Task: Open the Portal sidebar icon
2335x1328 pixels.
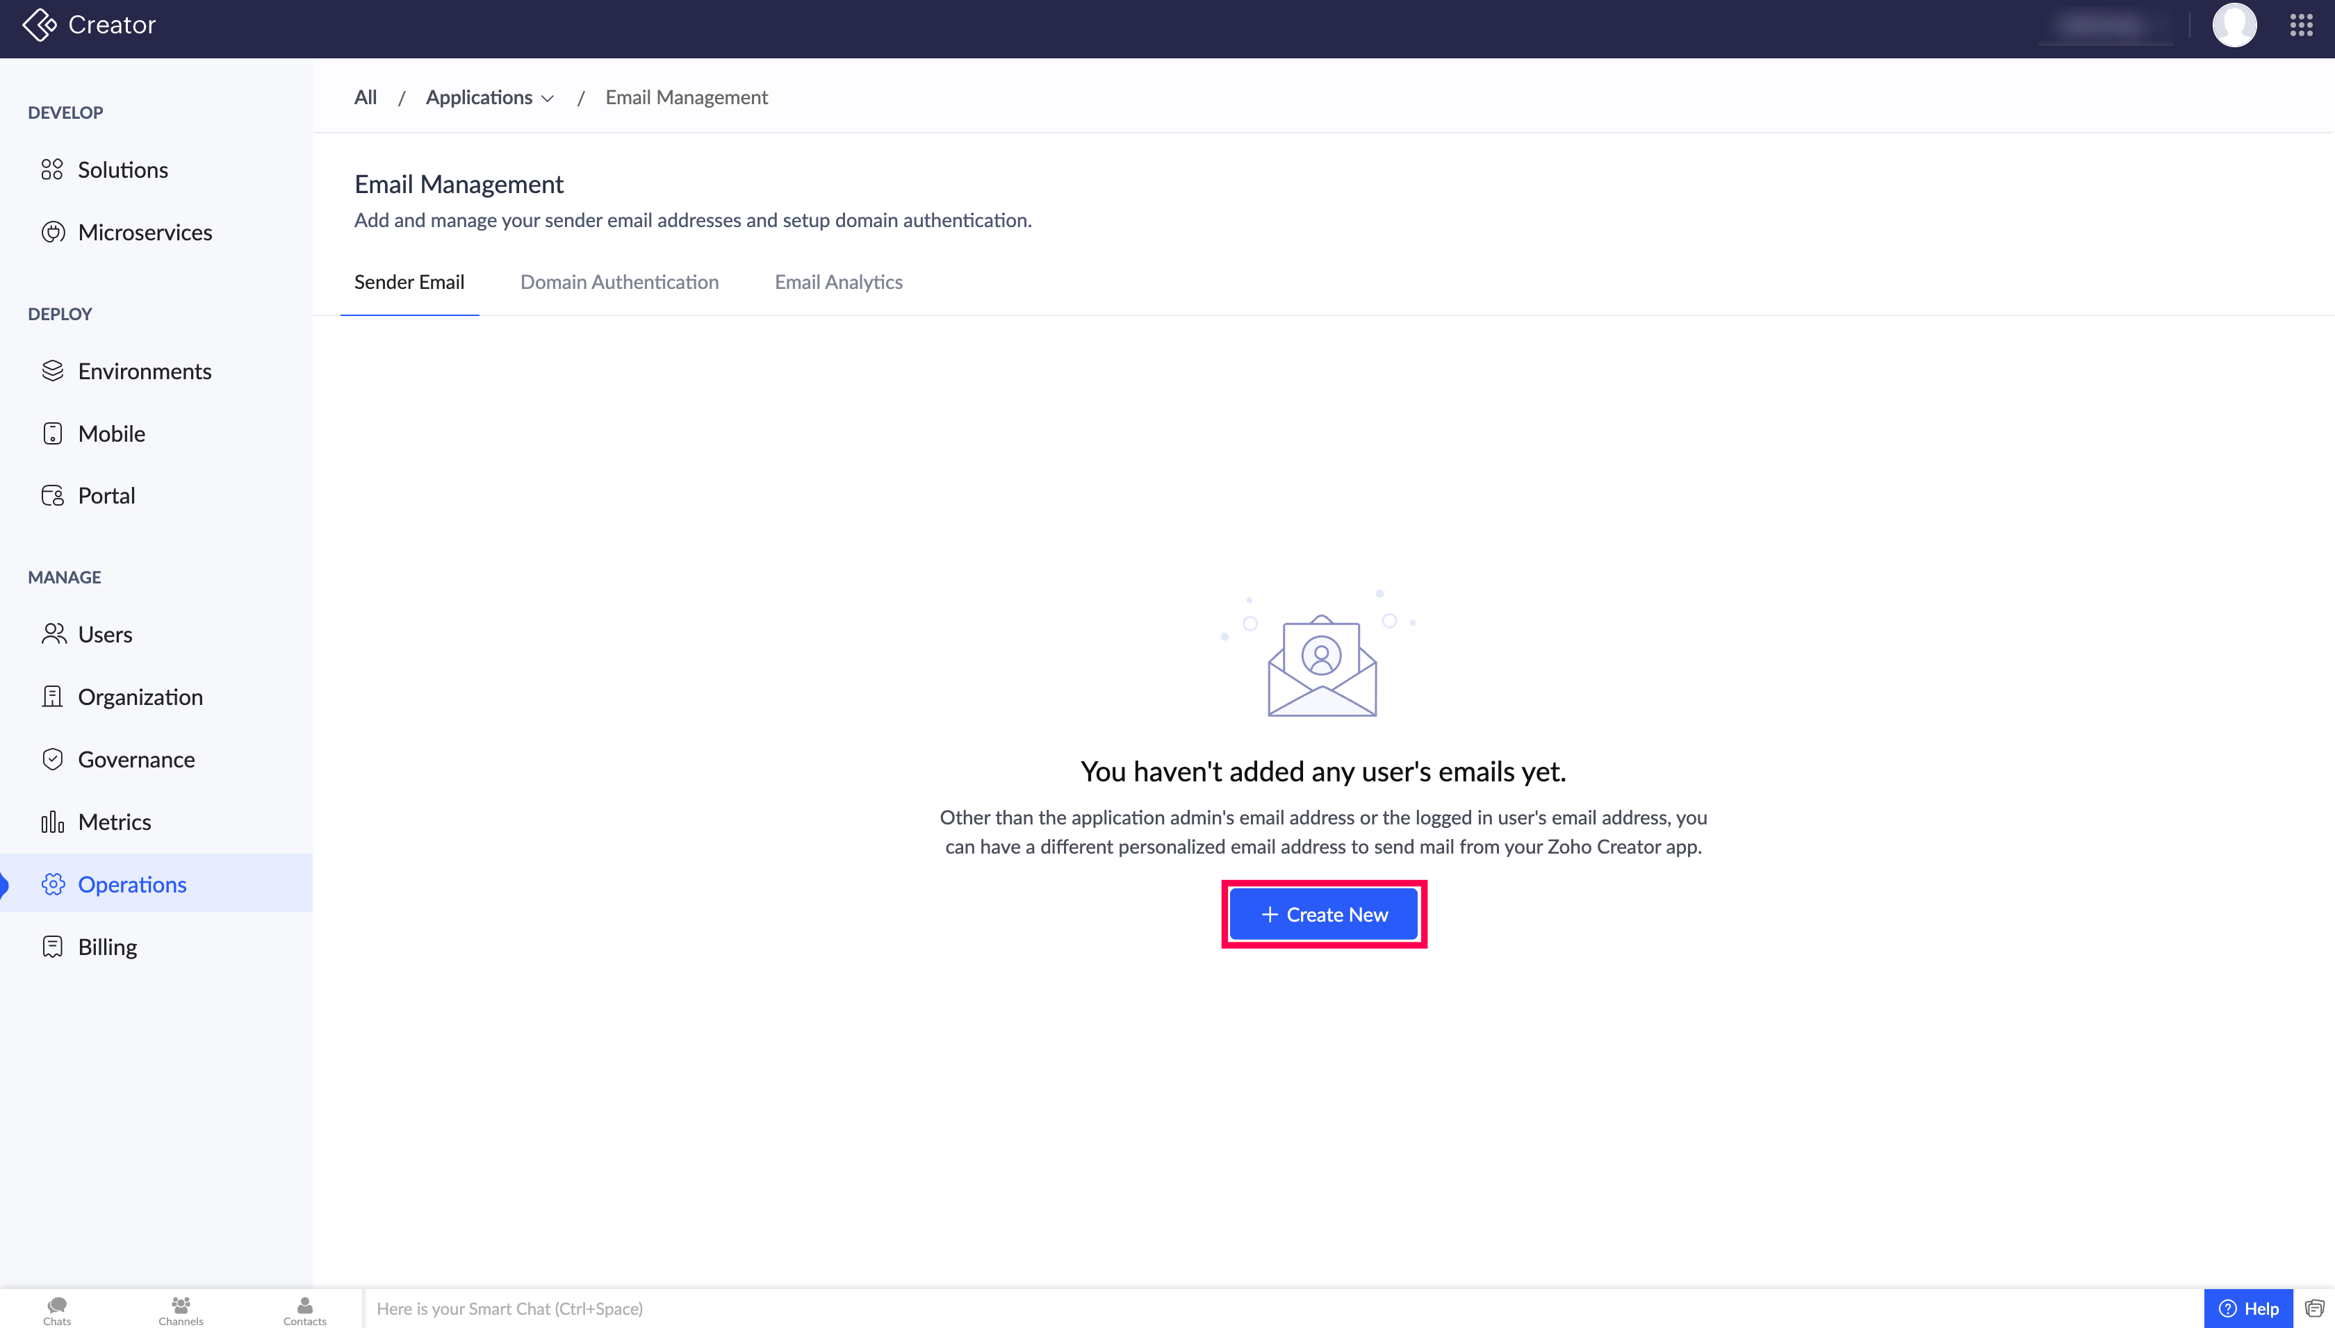Action: [x=53, y=495]
